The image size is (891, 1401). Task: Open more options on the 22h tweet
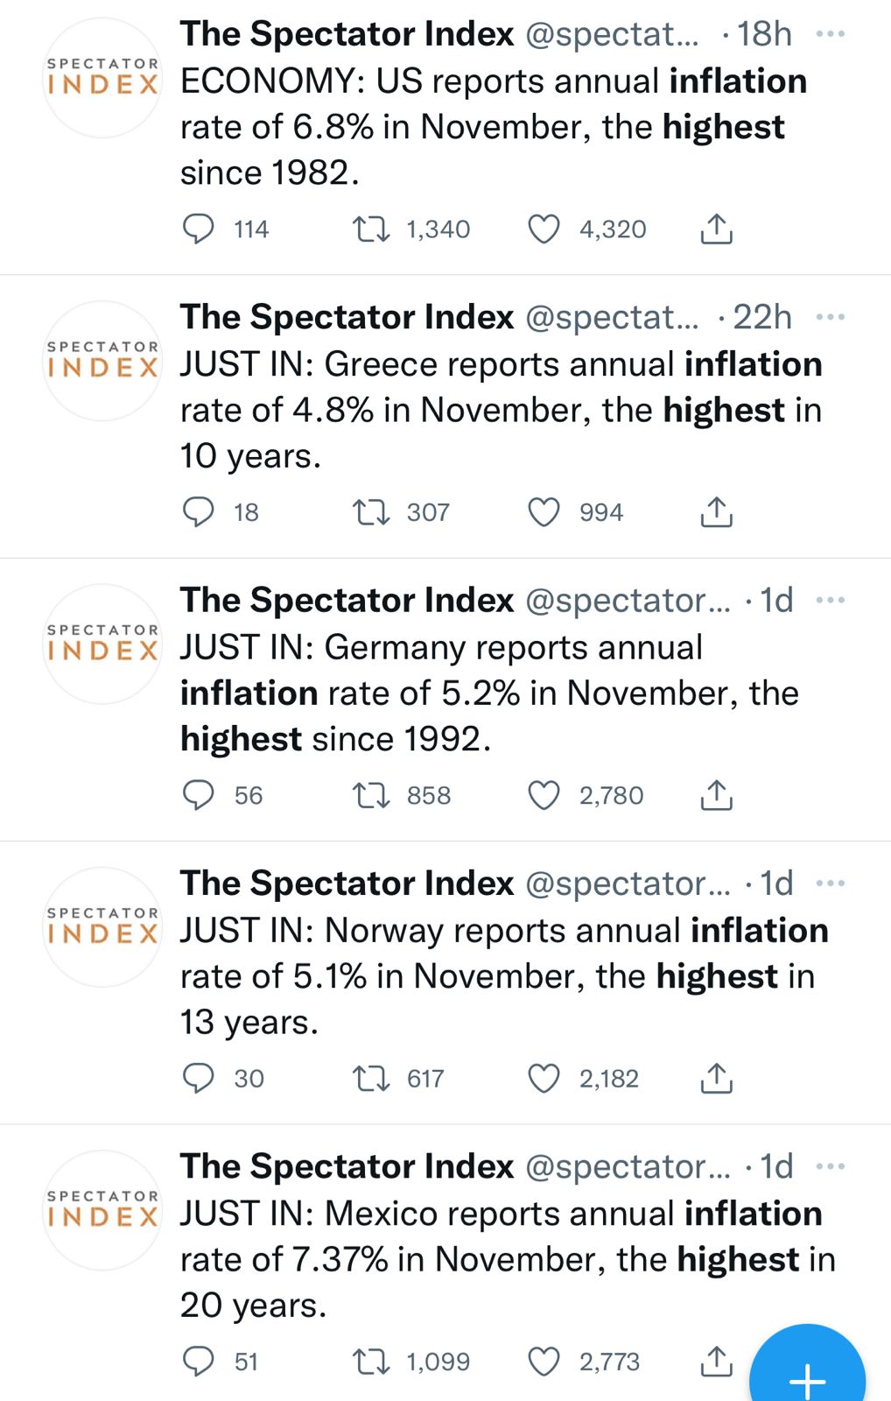pos(830,317)
